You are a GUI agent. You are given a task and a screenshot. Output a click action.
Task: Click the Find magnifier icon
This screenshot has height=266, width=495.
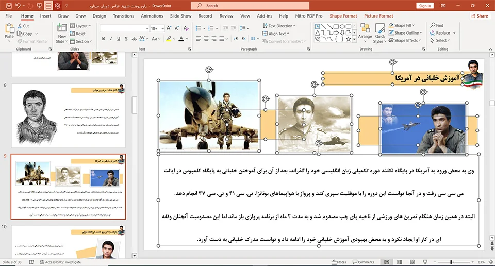pos(433,25)
